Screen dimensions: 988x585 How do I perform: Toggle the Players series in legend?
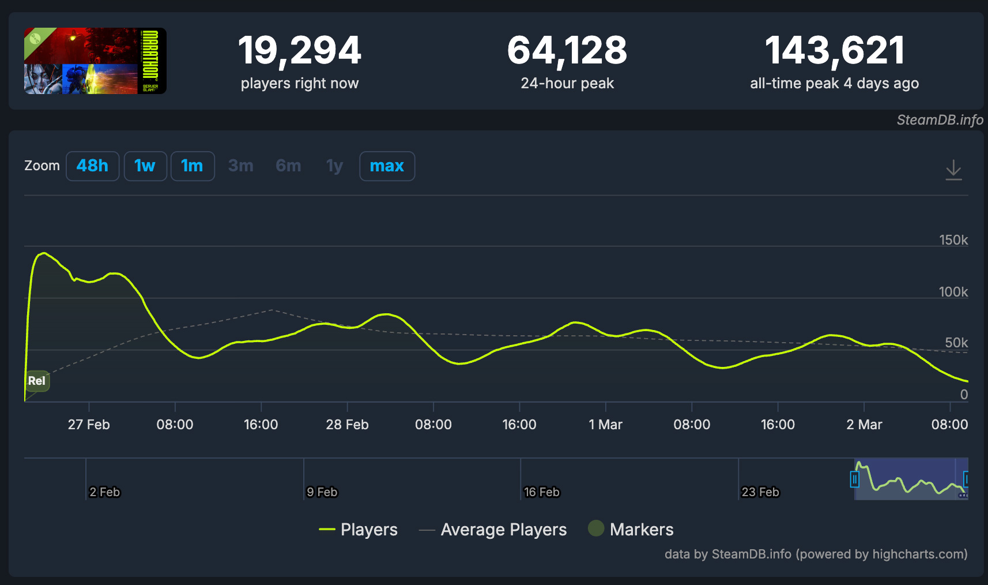click(358, 530)
